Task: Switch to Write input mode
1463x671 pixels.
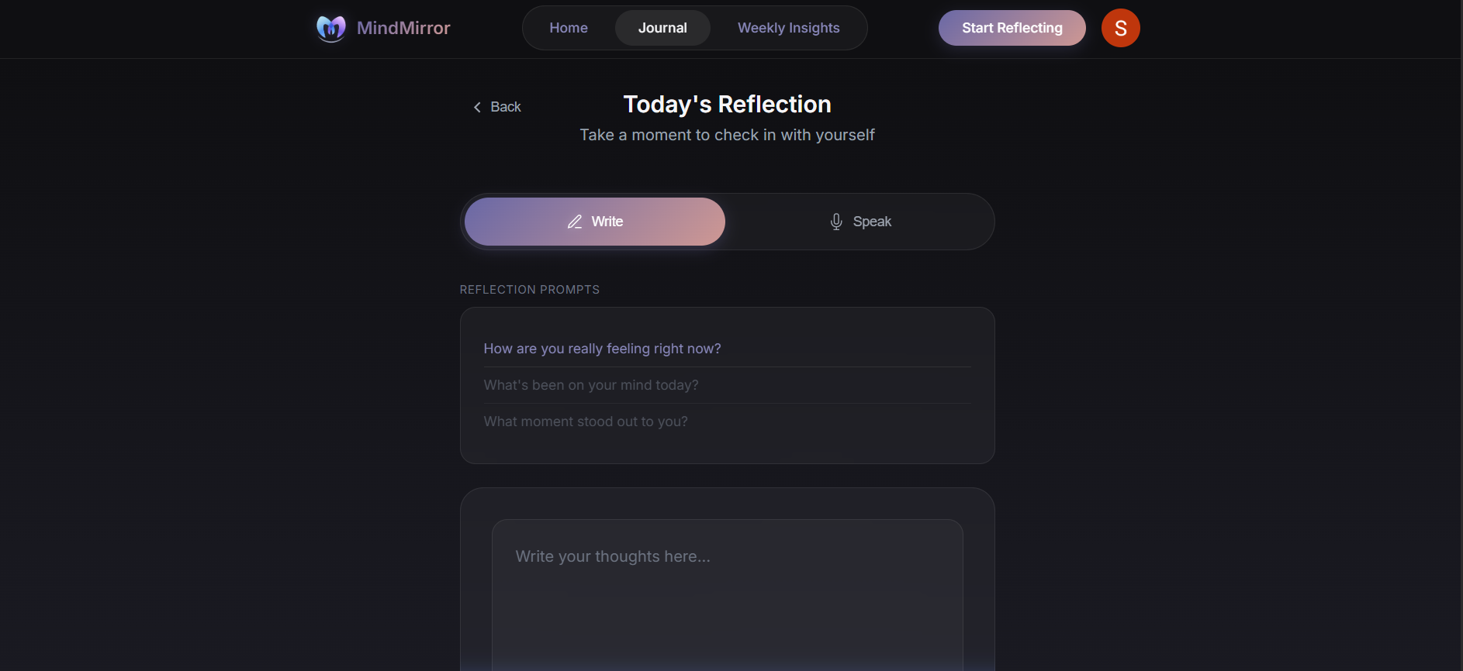Action: click(x=595, y=222)
